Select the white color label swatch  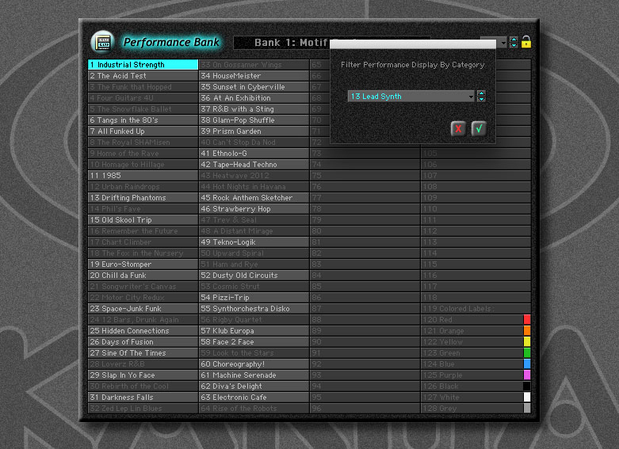click(527, 397)
